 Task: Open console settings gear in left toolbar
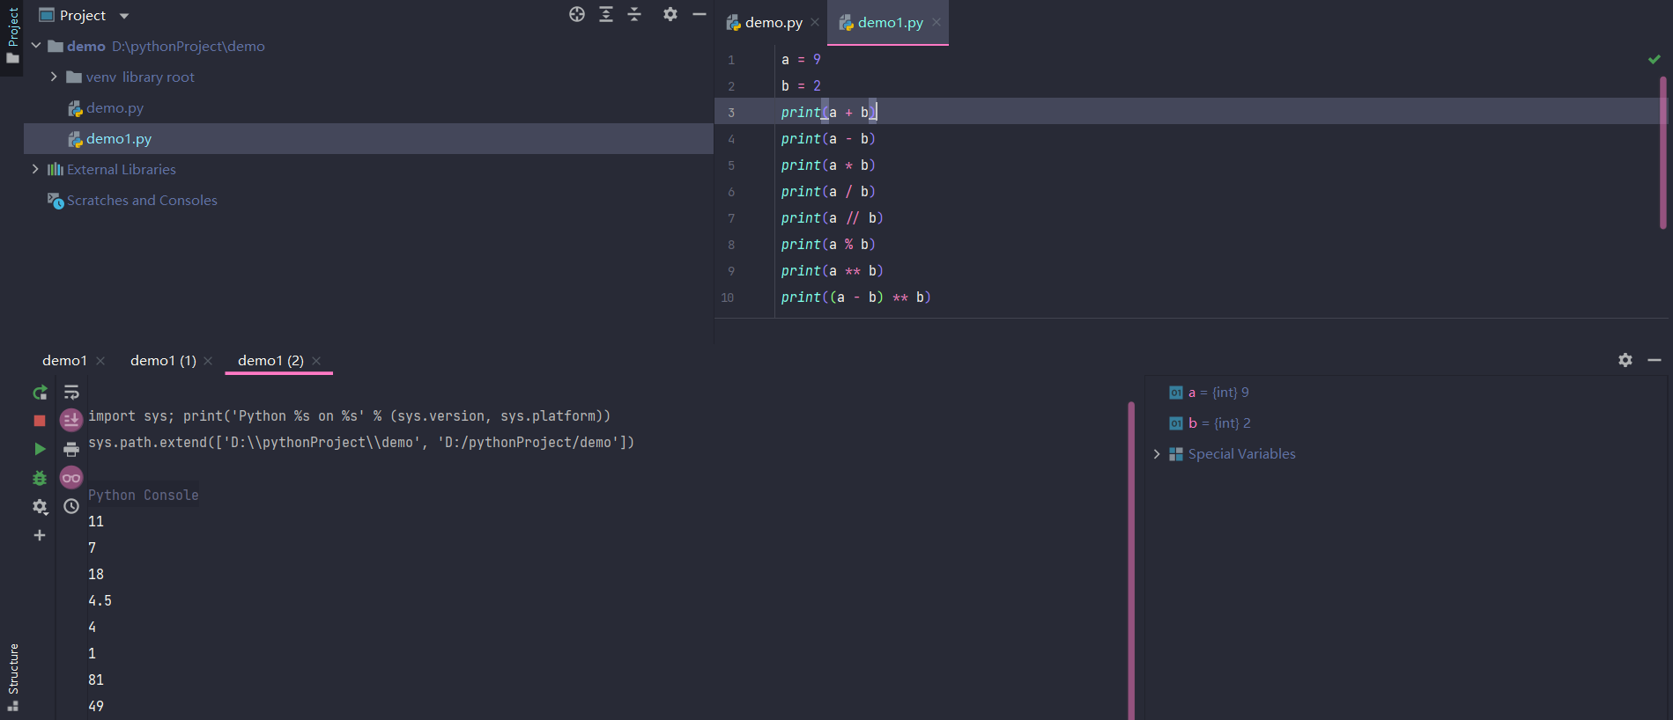(x=40, y=507)
